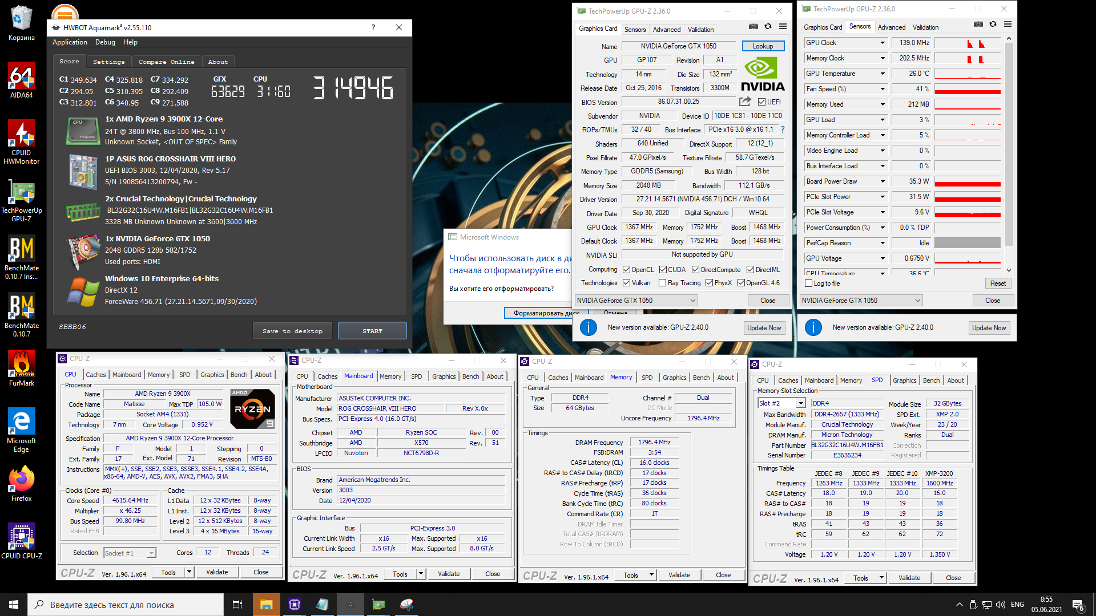Screen dimensions: 1096x616
Task: Click the volume icon in system tray
Action: click(1000, 605)
